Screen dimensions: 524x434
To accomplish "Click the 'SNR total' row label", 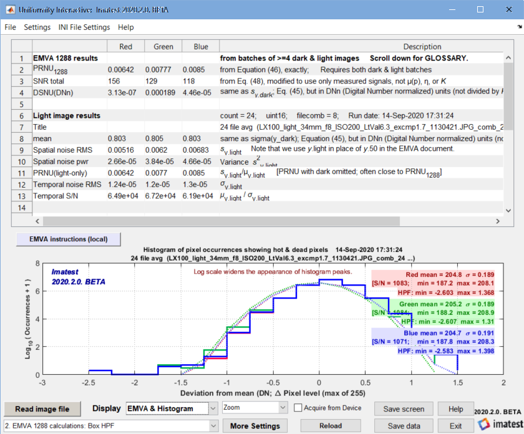I will pyautogui.click(x=69, y=81).
